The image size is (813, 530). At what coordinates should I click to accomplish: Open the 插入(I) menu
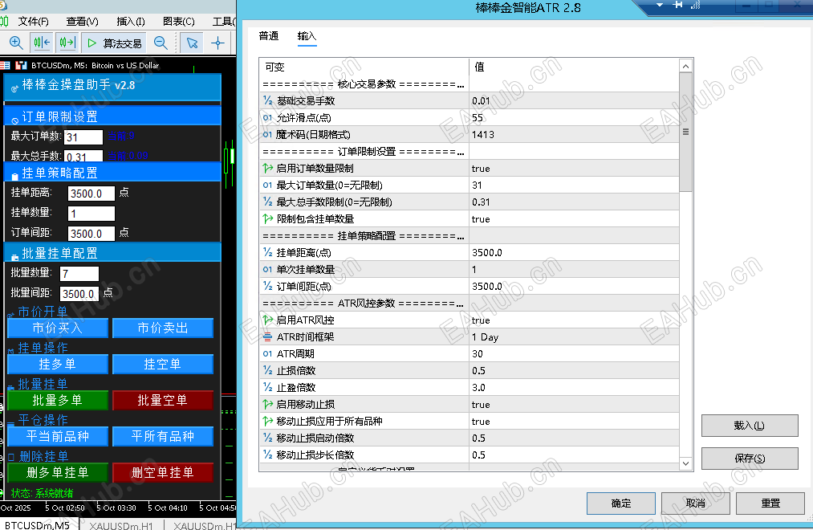tap(131, 21)
